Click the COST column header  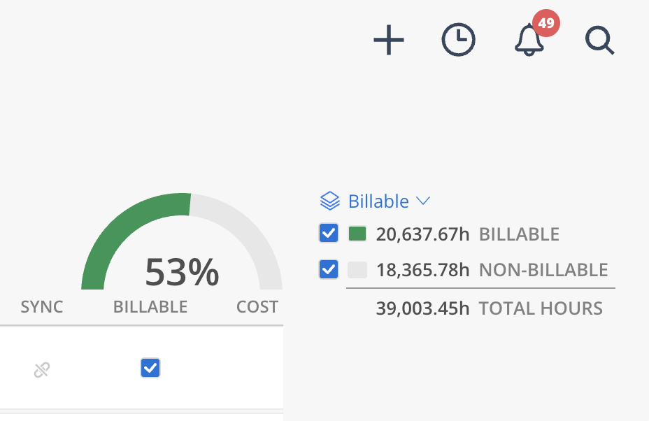pyautogui.click(x=257, y=307)
